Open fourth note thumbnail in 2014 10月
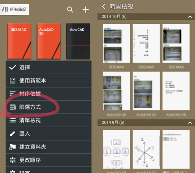Viewport: 195px width, 173px height. (116, 91)
